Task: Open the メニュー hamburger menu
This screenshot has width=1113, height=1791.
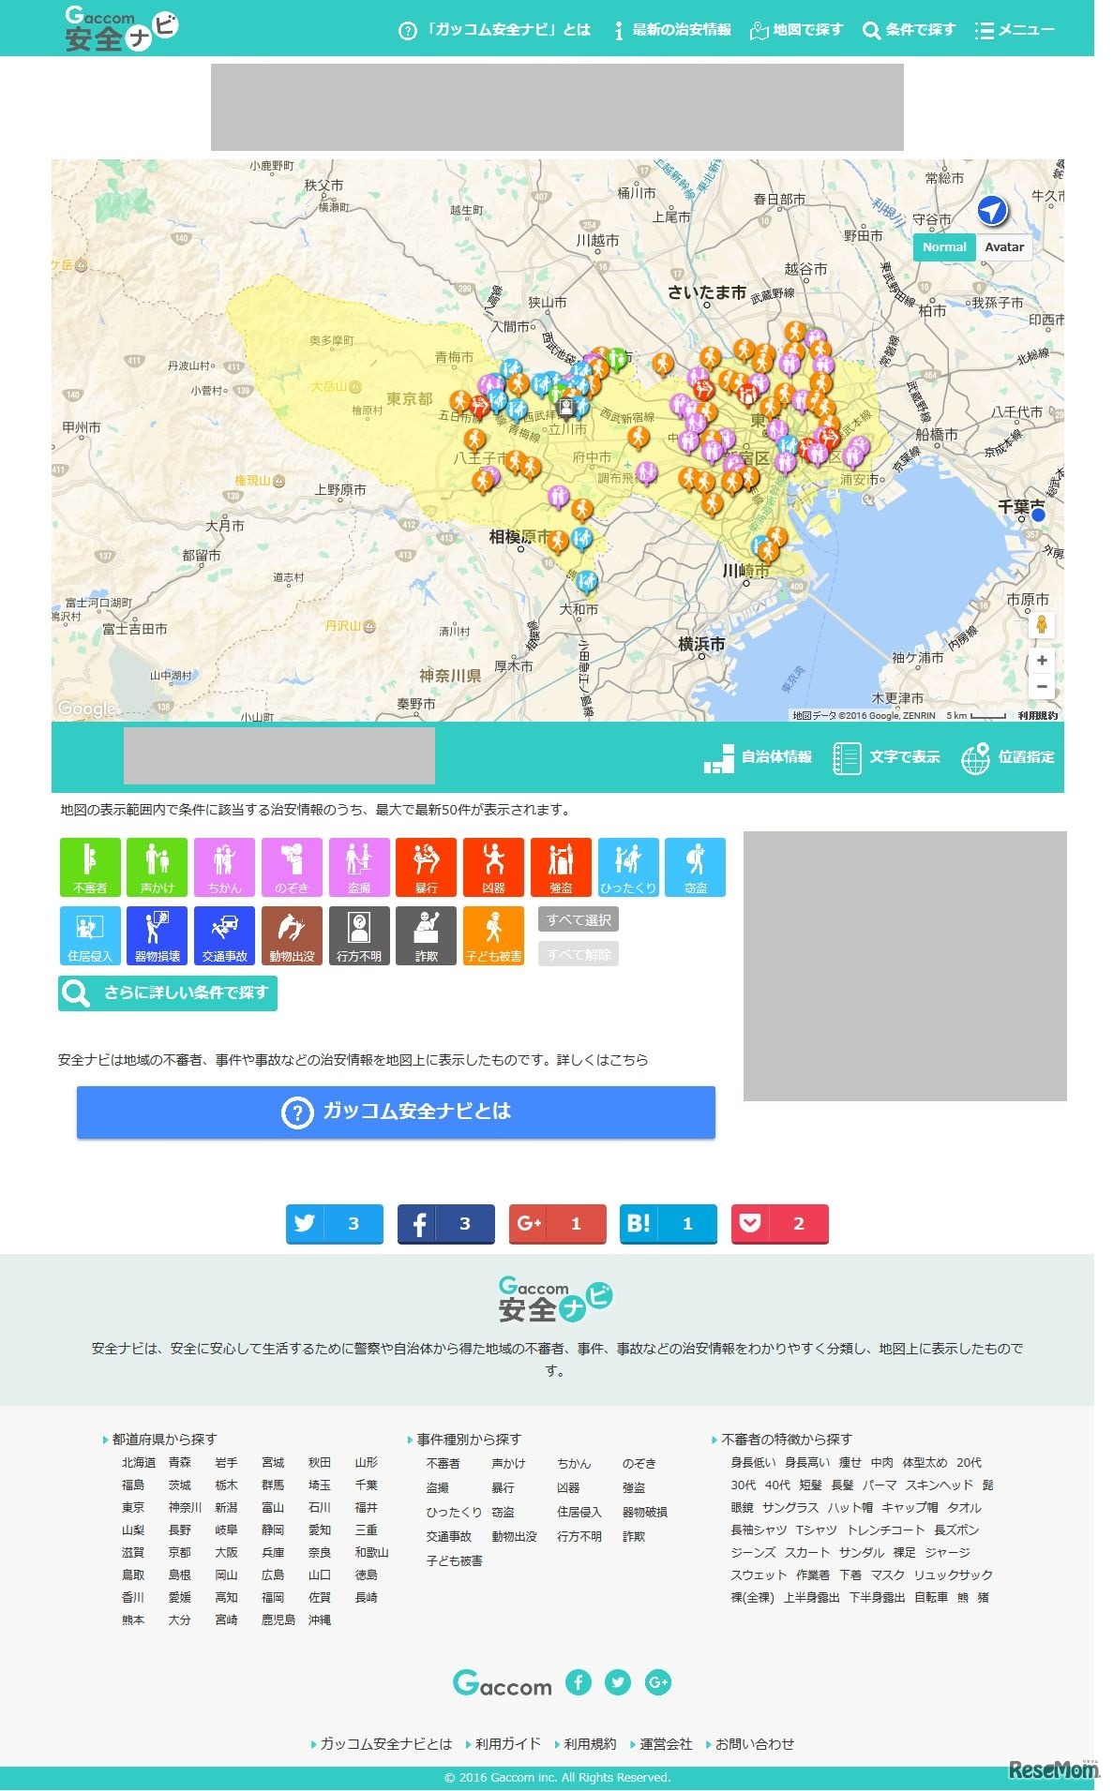Action: point(1015,30)
